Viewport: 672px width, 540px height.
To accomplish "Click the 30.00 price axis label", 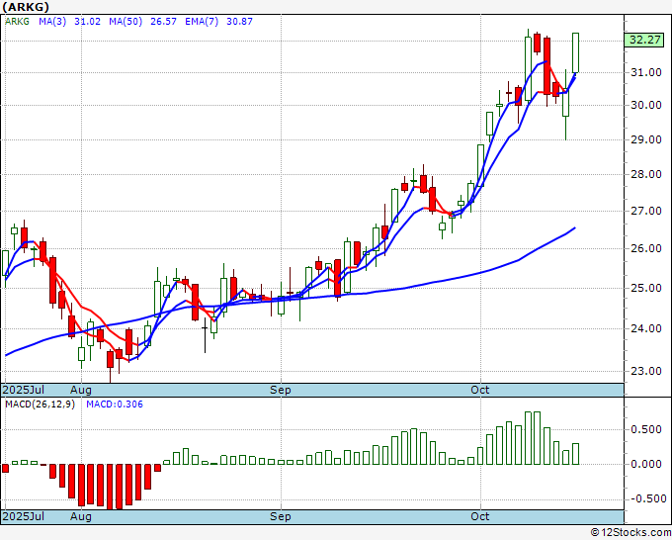I will tap(646, 105).
